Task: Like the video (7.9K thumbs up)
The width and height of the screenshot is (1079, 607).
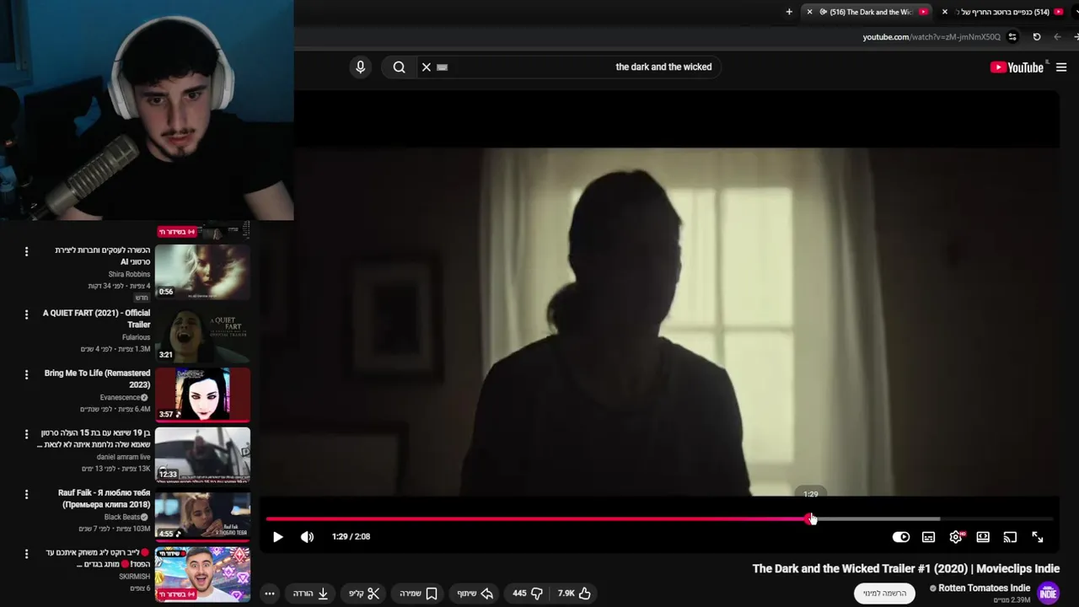Action: pos(574,594)
